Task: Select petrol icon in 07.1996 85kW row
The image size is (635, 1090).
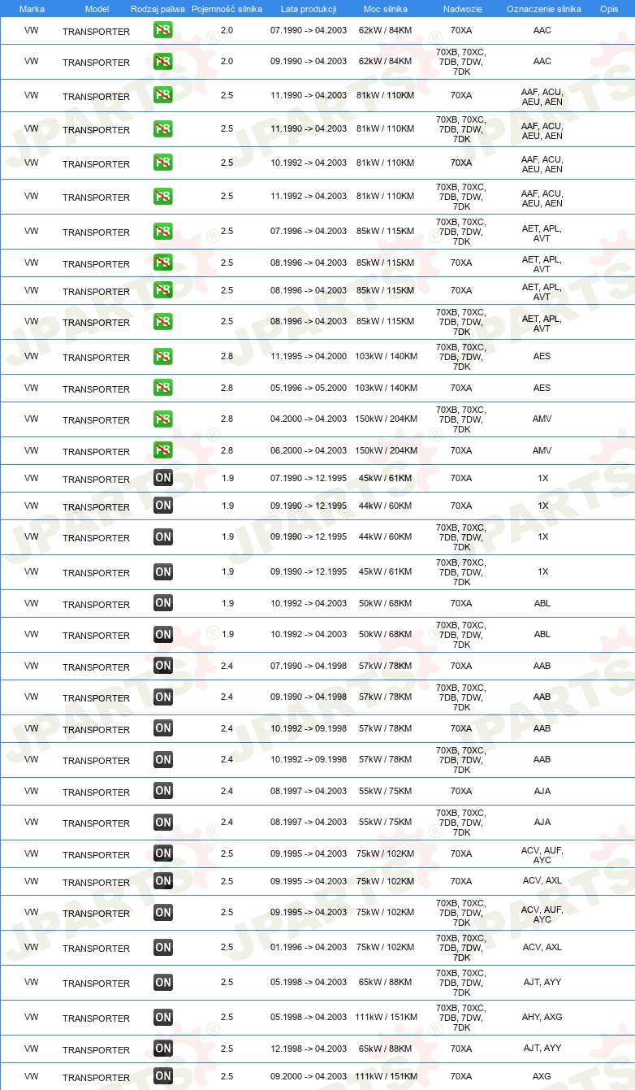Action: pos(162,231)
